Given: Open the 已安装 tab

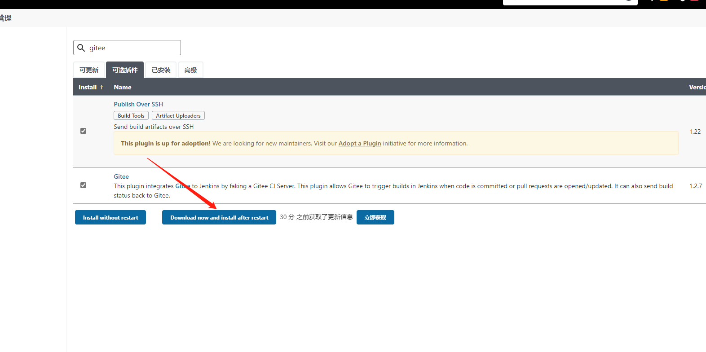Looking at the screenshot, I should pyautogui.click(x=161, y=70).
